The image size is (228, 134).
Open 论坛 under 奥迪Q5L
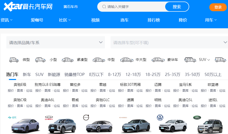(x=195, y=106)
